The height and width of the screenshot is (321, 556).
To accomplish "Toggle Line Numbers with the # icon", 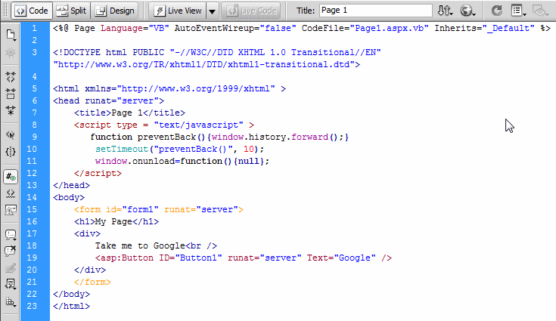I will coord(11,176).
